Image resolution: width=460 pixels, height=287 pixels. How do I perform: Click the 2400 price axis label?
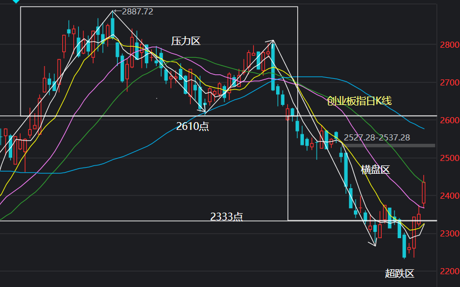449,196
